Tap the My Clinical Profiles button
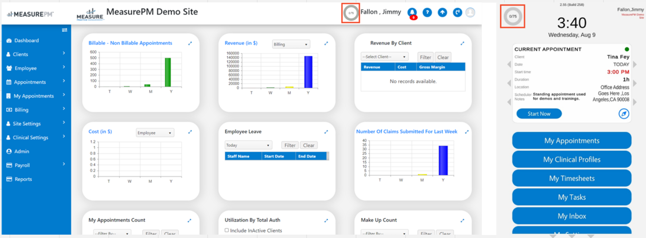The height and width of the screenshot is (238, 646). [572, 159]
